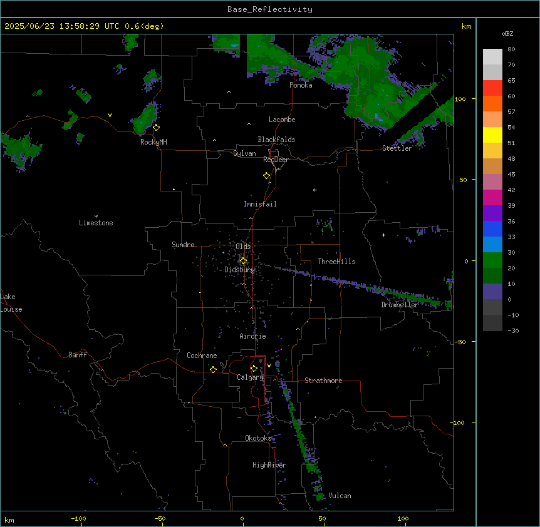Image resolution: width=540 pixels, height=527 pixels.
Task: Click the Airdrie label
Action: (x=253, y=336)
